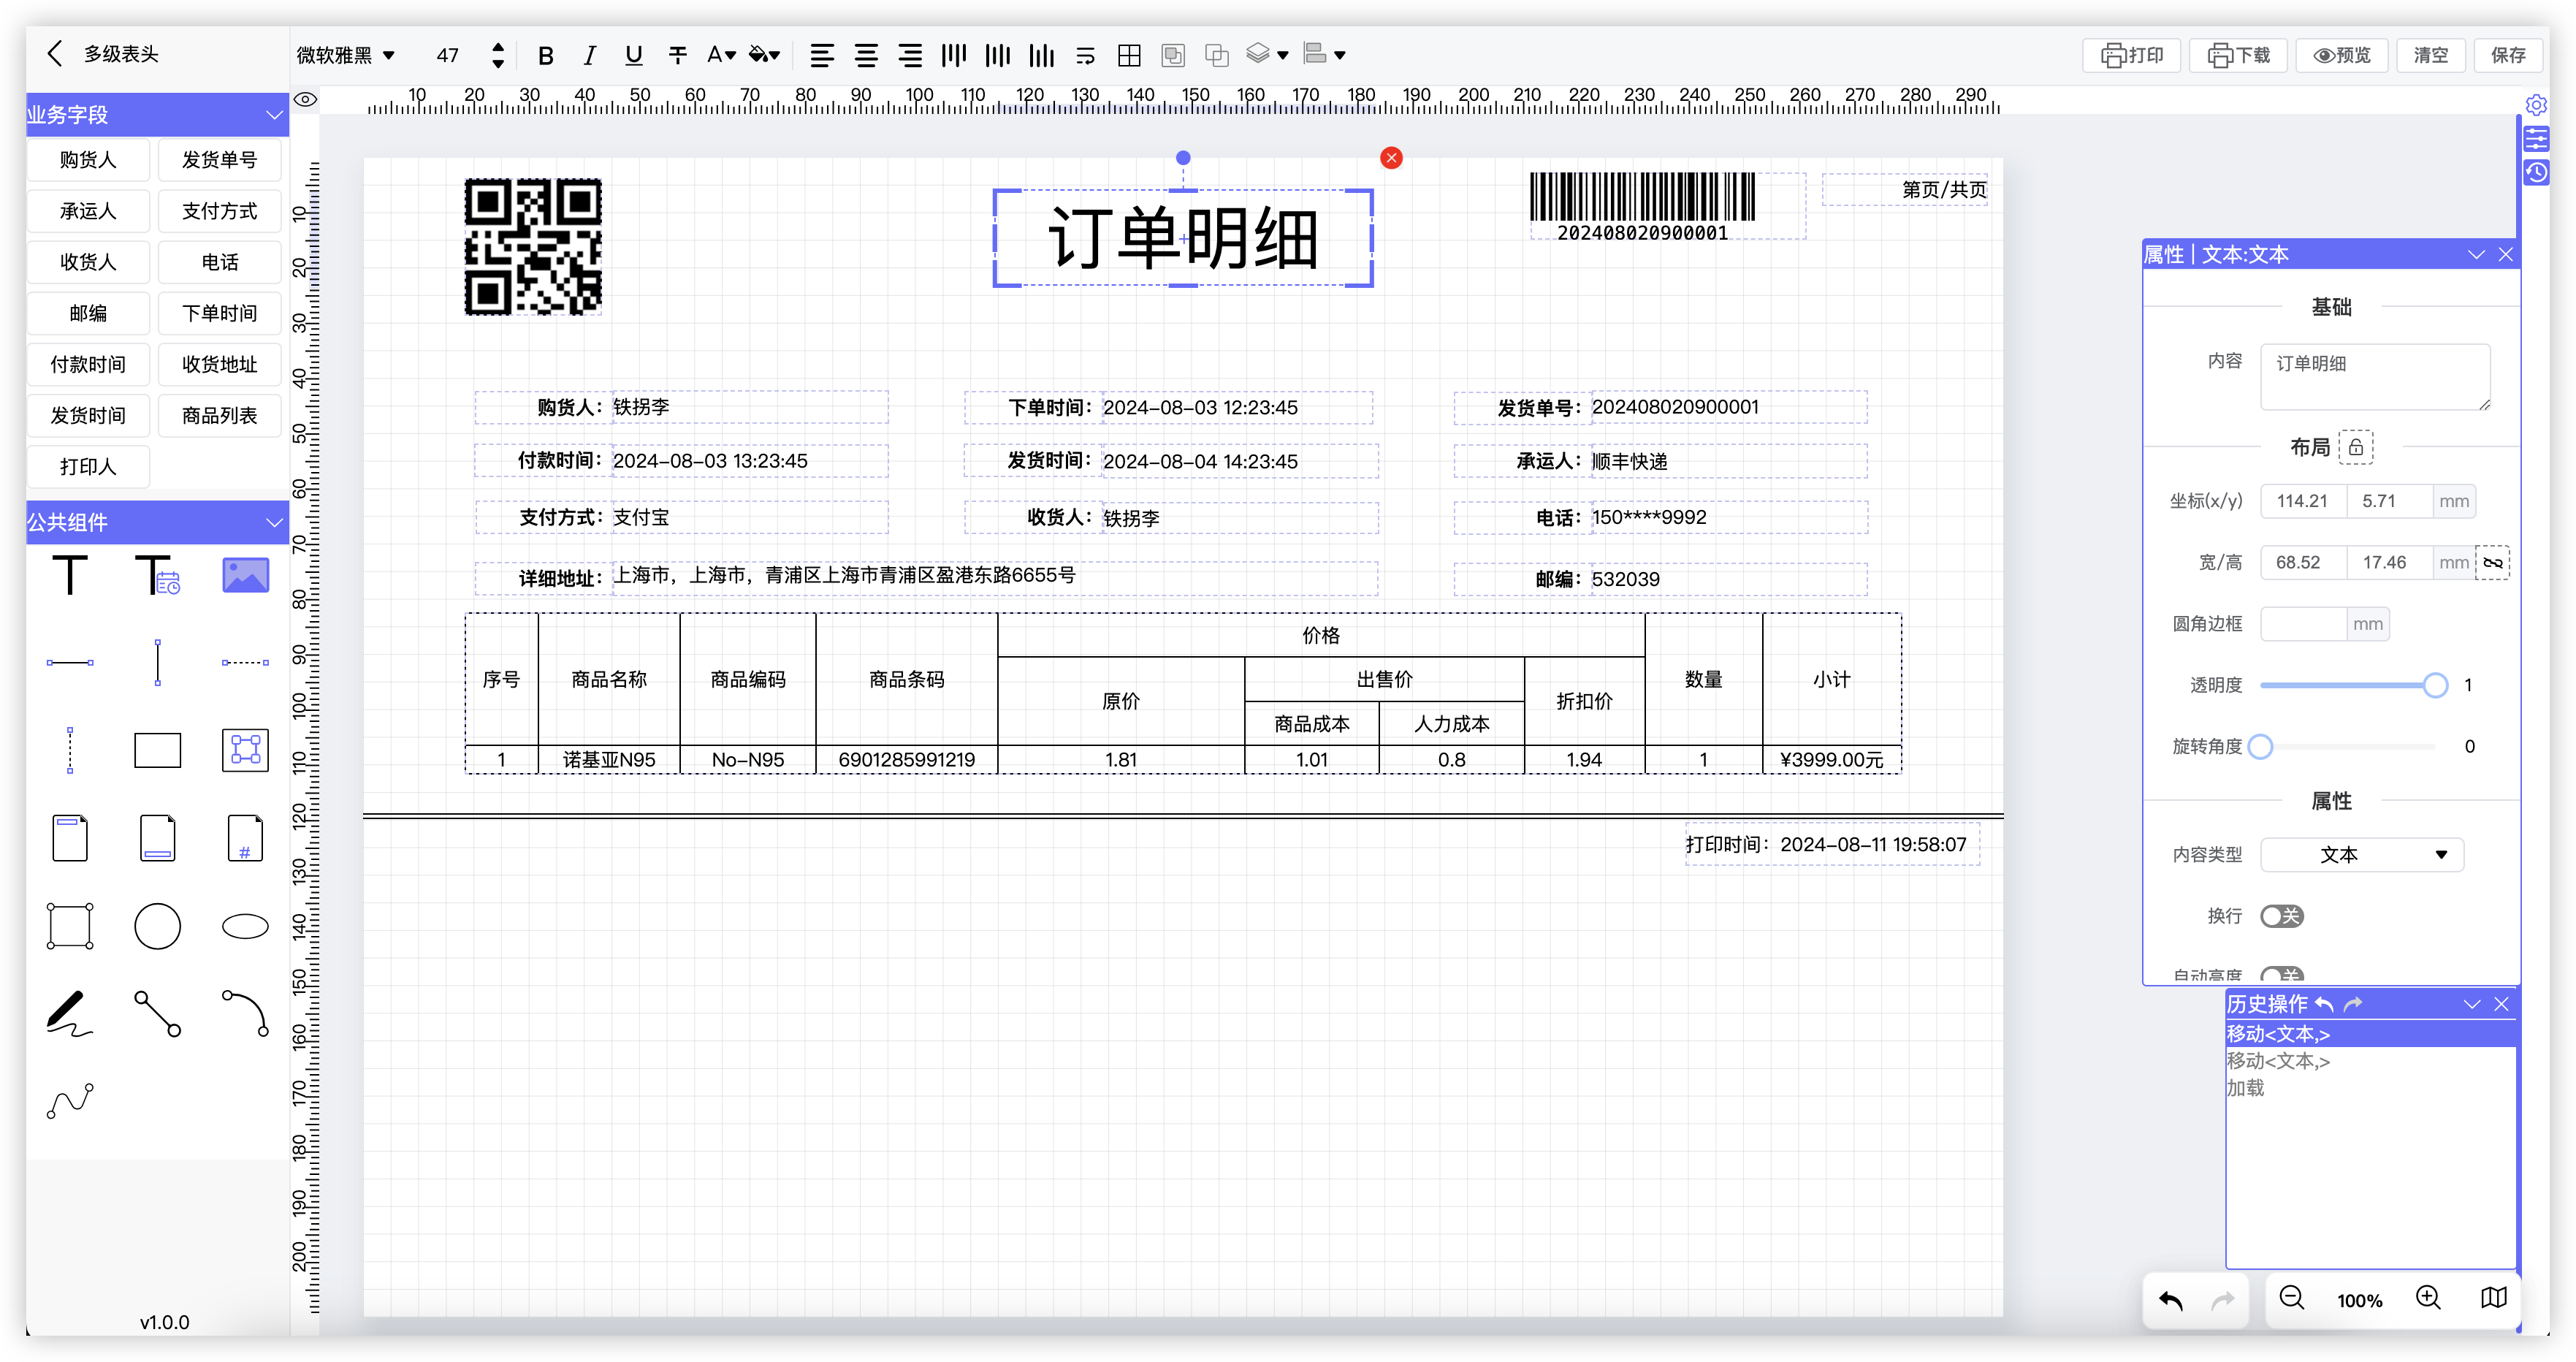
Task: Select the circle shape component
Action: (x=157, y=926)
